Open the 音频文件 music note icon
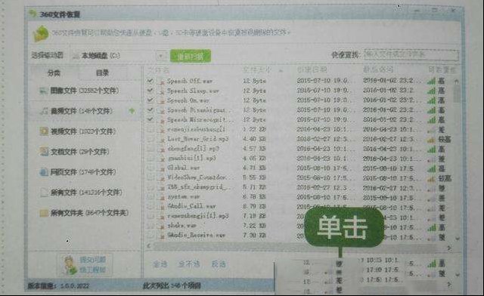 44,111
